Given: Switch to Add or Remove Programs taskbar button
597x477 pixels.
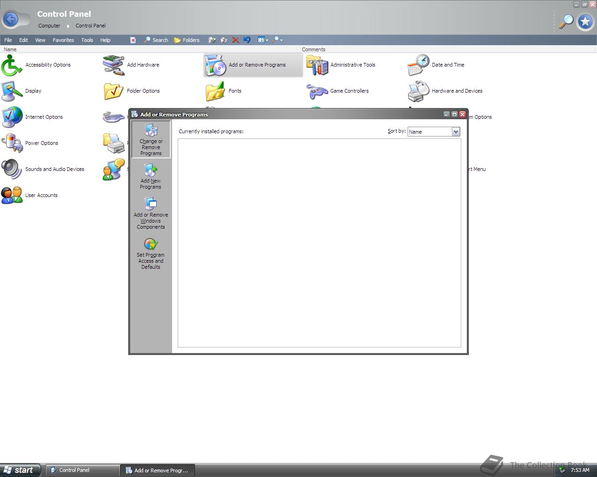Looking at the screenshot, I should 158,470.
